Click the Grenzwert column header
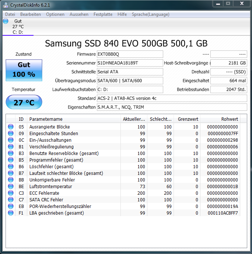Viewport: 252px width, 254px height. coord(187,119)
